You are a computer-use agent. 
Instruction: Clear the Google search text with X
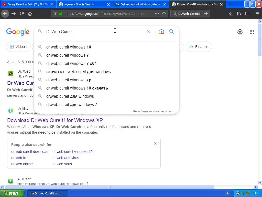coord(149,32)
